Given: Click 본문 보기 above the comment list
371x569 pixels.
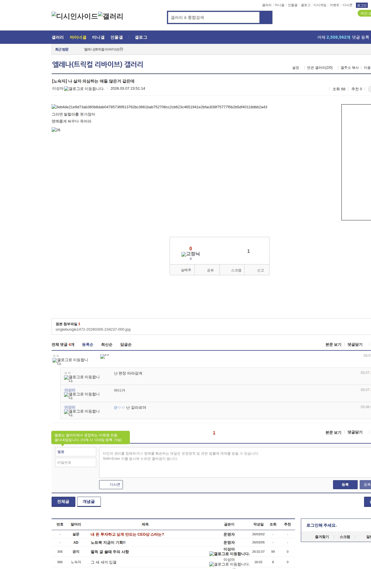Looking at the screenshot, I should click(333, 345).
